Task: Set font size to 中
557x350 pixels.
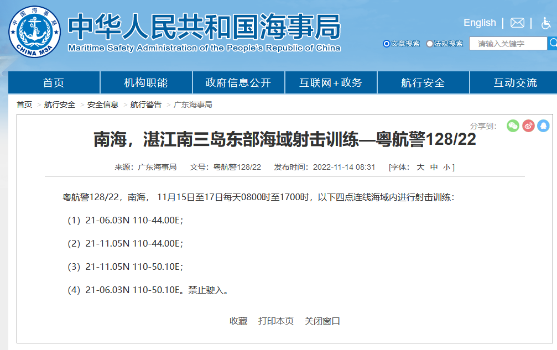Action: 434,167
